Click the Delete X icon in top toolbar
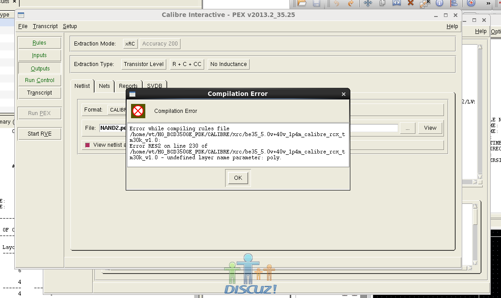The image size is (501, 298). 411,3
